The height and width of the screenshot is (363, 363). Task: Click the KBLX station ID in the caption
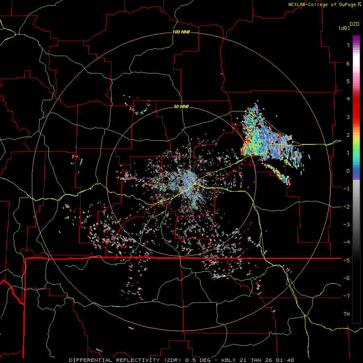click(229, 360)
